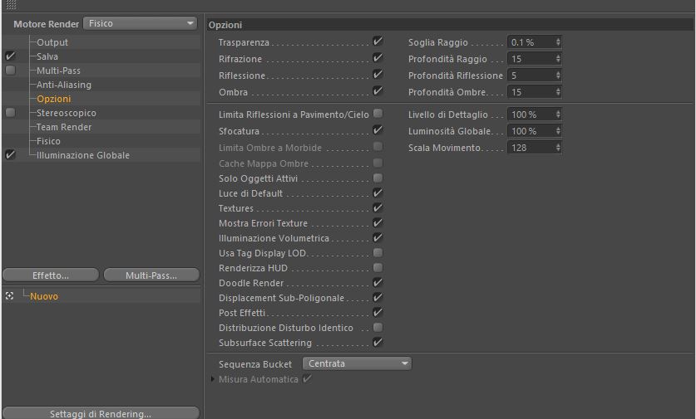Toggle the Trasparenza checkbox
This screenshot has height=419, width=696.
tap(378, 41)
